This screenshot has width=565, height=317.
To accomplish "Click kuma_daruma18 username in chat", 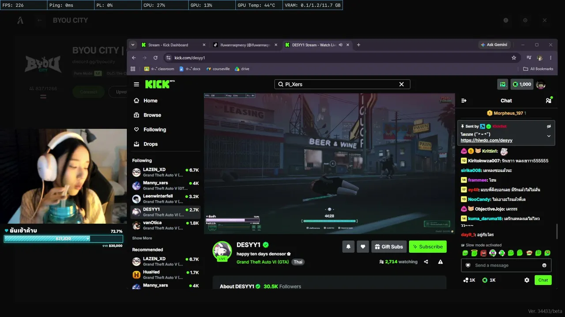I will click(x=485, y=218).
